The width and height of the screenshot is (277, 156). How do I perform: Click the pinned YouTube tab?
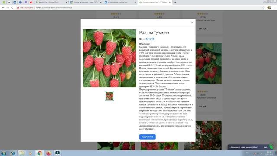[31, 3]
